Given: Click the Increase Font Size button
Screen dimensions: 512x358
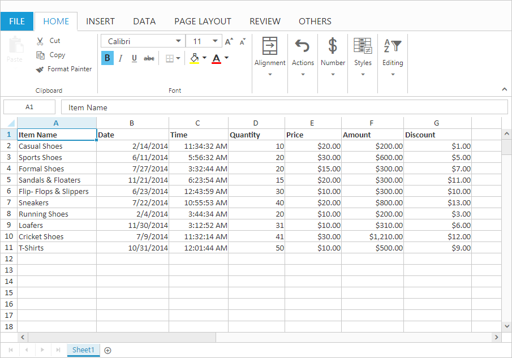Looking at the screenshot, I should (229, 41).
